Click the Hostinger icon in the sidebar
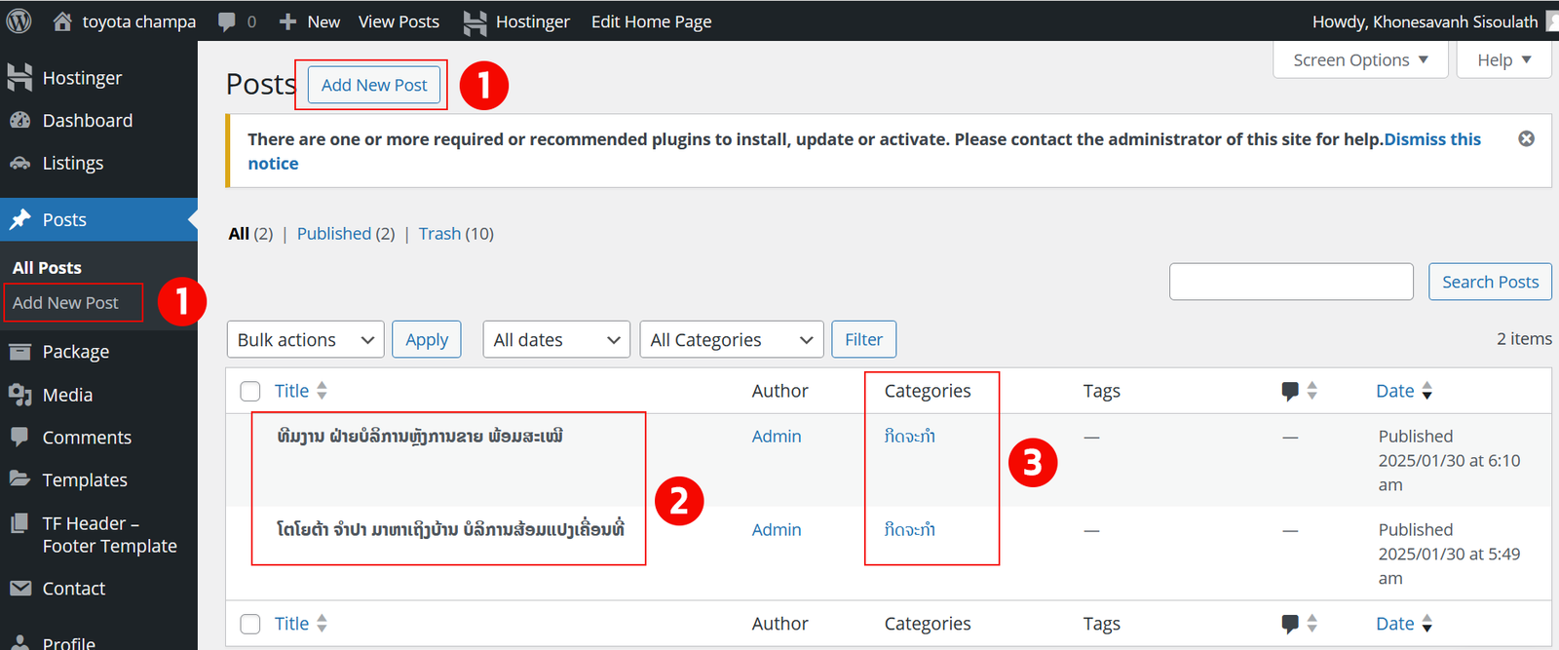This screenshot has height=650, width=1559. pyautogui.click(x=19, y=78)
